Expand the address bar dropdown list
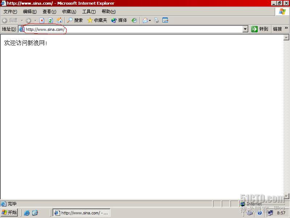 pyautogui.click(x=245, y=29)
